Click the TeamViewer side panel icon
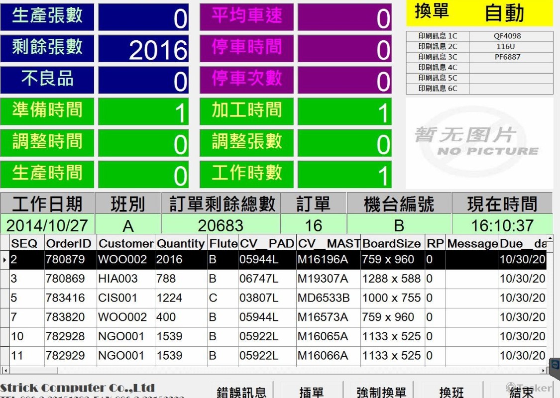560x398 pixels. tap(555, 366)
